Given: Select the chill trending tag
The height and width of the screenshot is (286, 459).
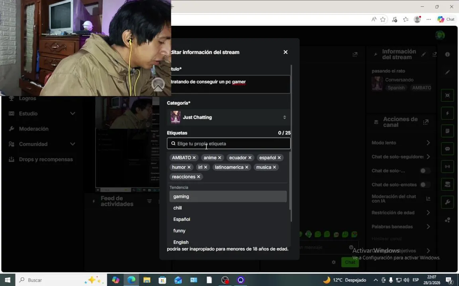Looking at the screenshot, I should click(228, 208).
